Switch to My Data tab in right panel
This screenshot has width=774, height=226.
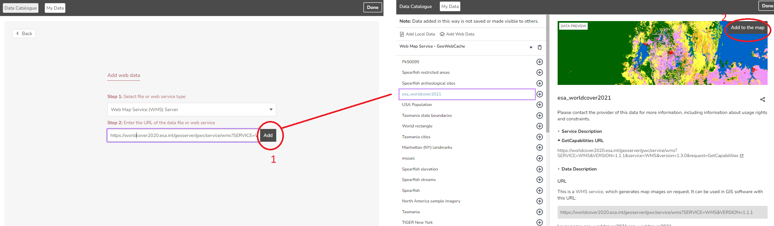450,6
